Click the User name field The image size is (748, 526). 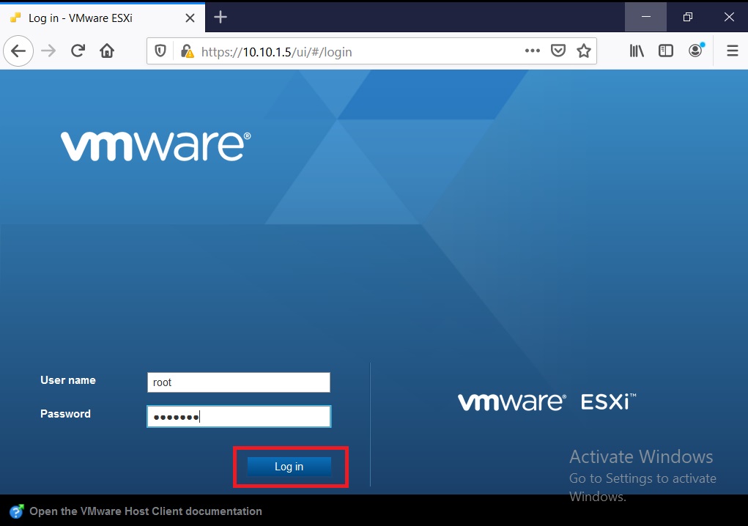pos(239,382)
